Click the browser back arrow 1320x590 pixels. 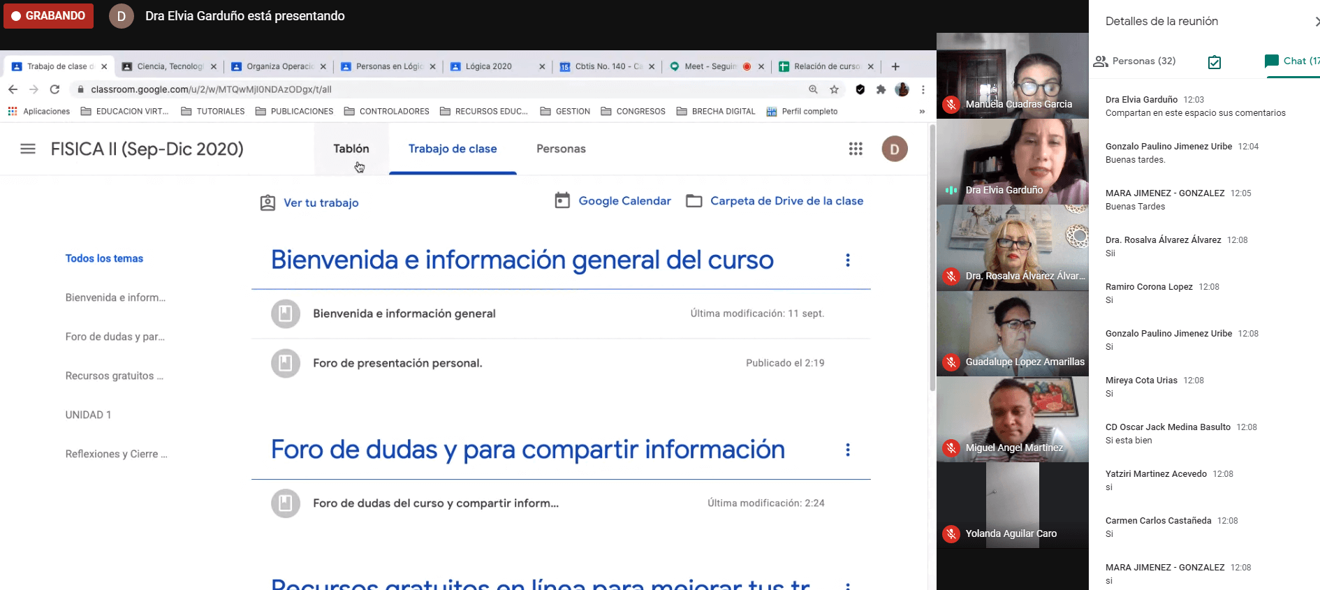pyautogui.click(x=13, y=89)
